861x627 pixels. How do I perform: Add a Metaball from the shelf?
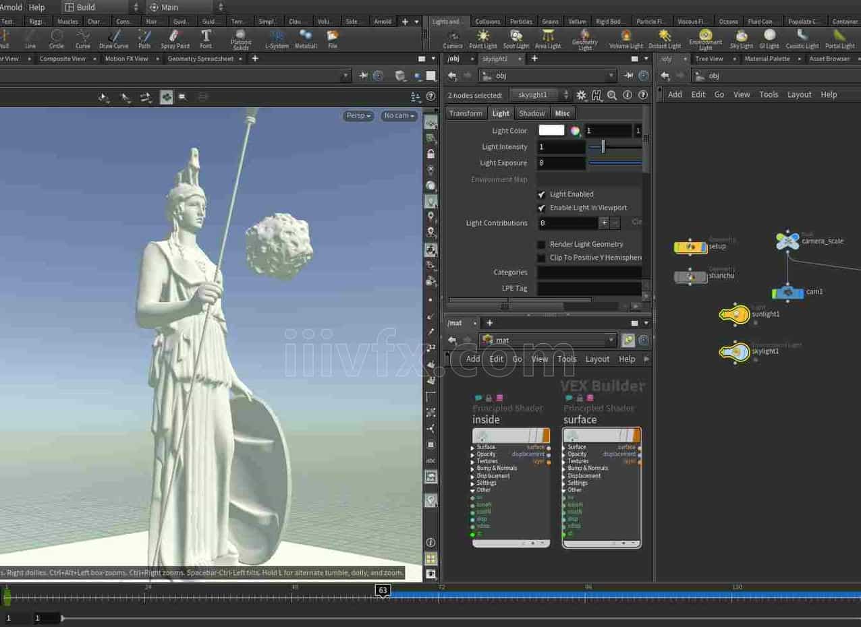tap(306, 39)
